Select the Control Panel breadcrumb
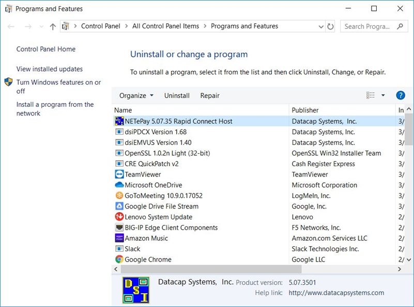 pos(101,26)
